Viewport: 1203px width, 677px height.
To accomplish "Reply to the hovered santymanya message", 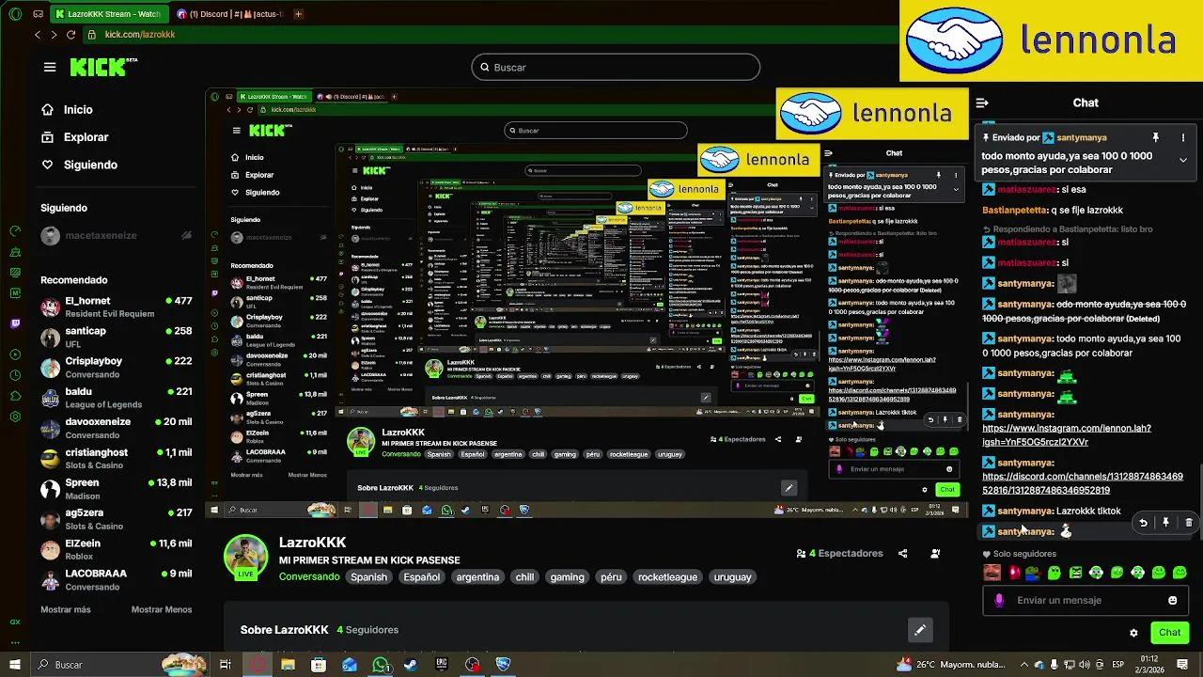I will pos(1143,523).
